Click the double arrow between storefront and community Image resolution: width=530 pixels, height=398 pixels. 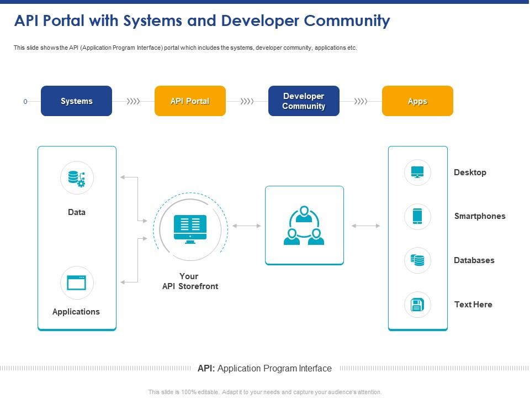point(246,226)
